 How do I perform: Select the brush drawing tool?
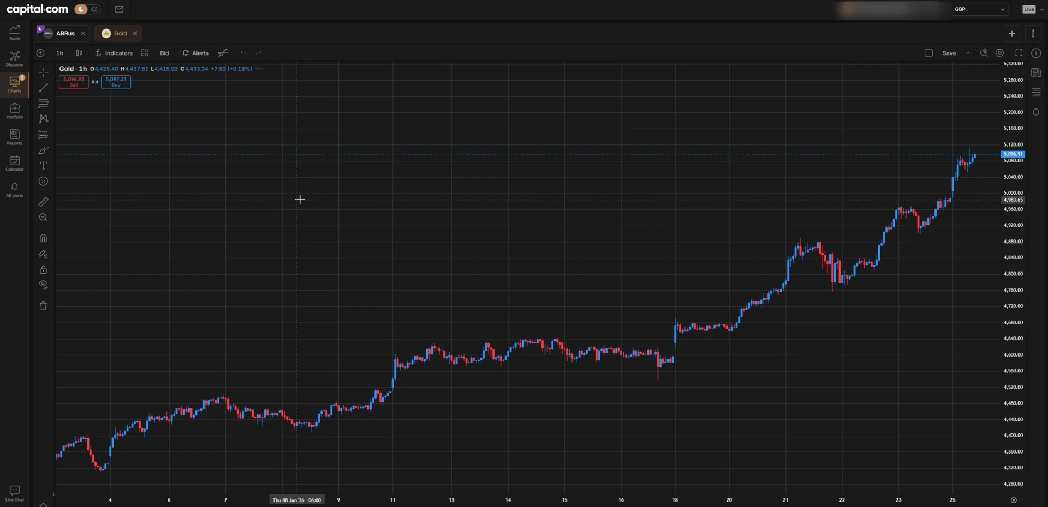click(x=44, y=150)
